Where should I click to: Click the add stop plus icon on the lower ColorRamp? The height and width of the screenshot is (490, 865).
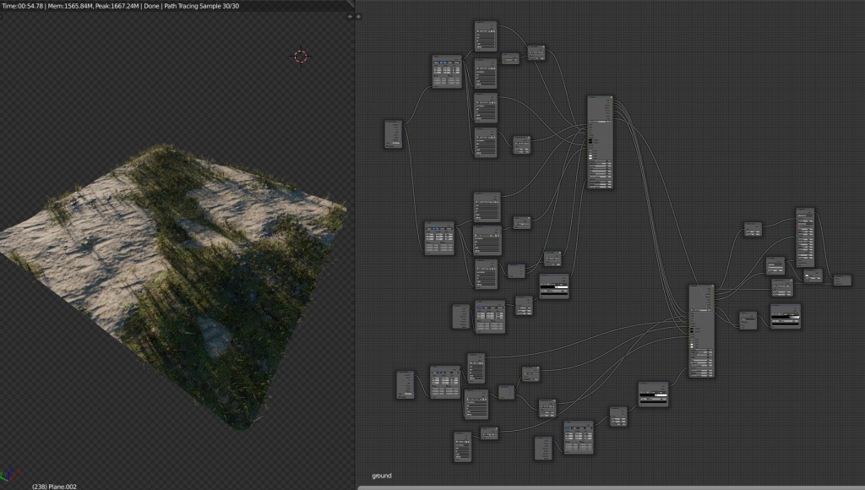tap(640, 392)
